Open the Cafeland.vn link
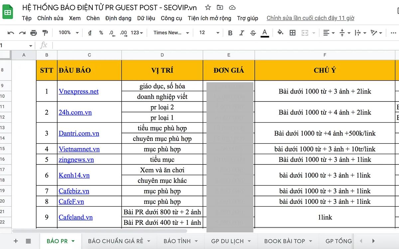 tap(76, 217)
